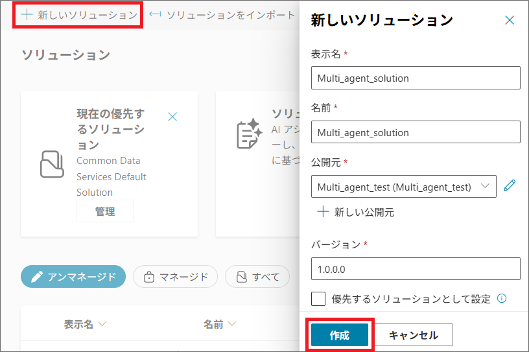Dismiss the 現在の優先するソリューション card
This screenshot has height=352, width=529.
coord(172,117)
